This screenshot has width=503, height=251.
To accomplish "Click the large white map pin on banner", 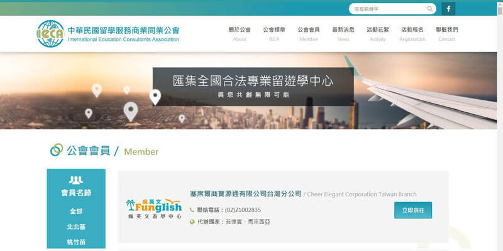I will pyautogui.click(x=131, y=112).
